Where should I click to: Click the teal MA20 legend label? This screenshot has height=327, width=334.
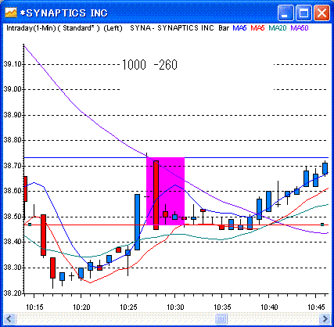point(278,28)
